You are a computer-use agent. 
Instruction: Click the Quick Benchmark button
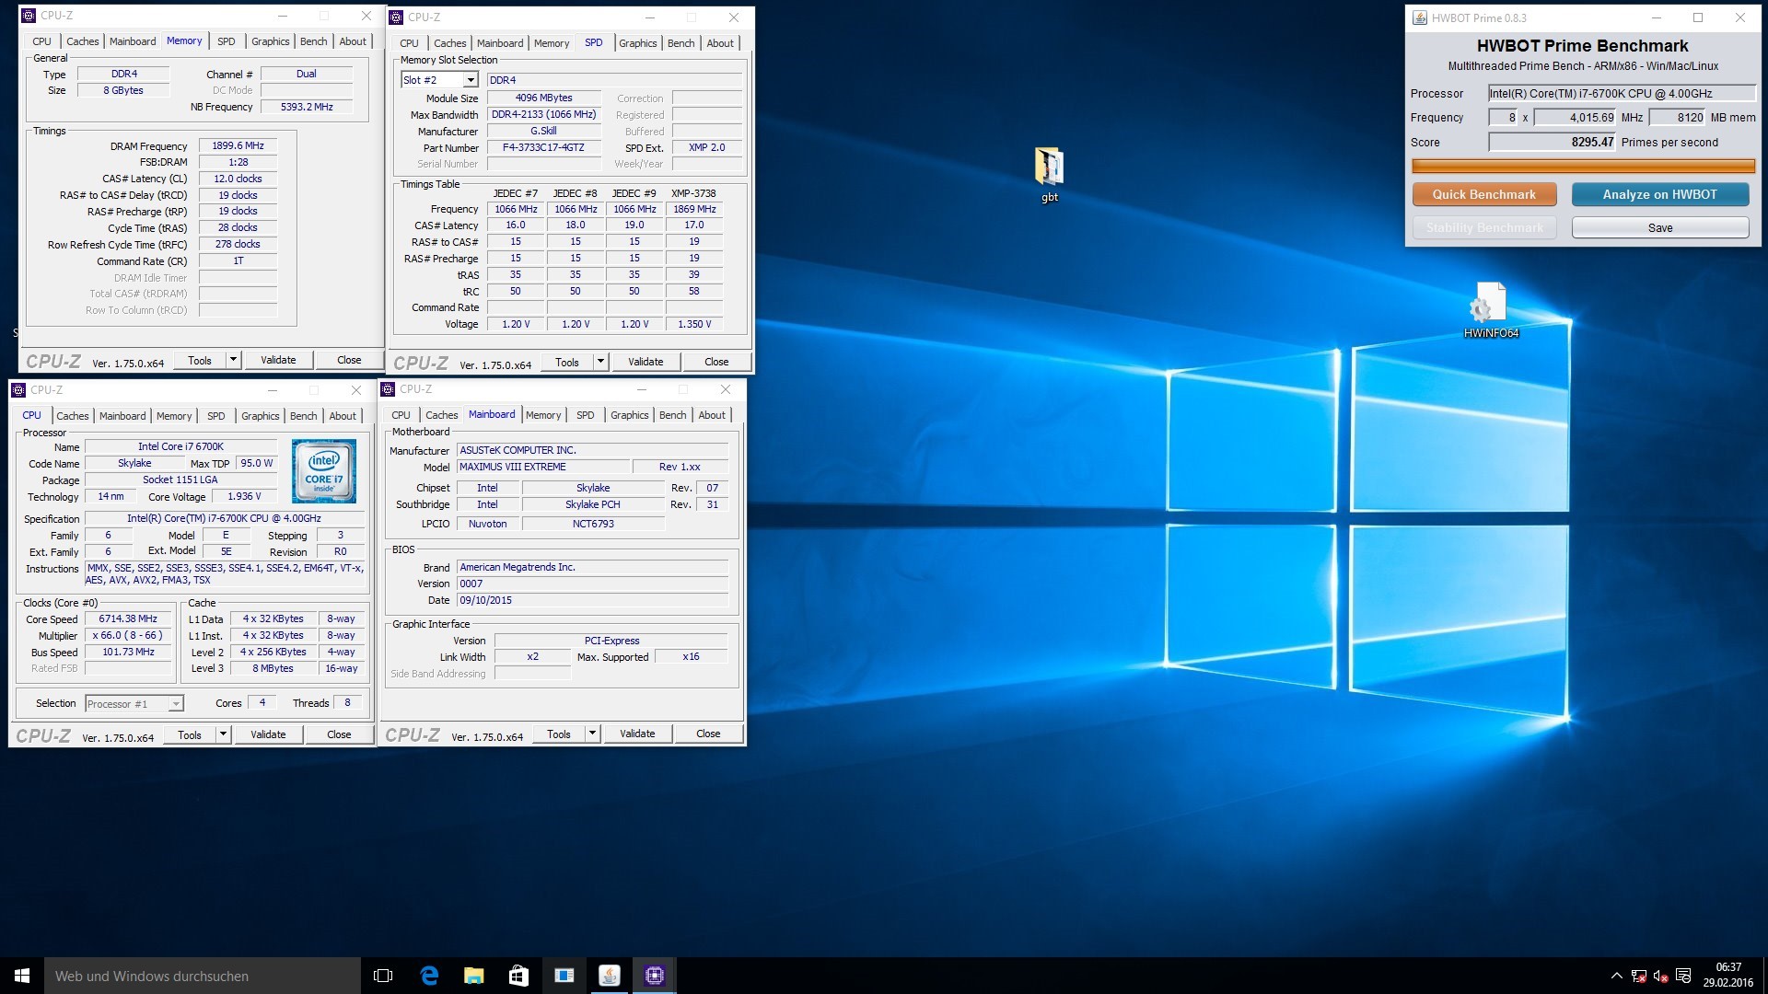(x=1483, y=194)
